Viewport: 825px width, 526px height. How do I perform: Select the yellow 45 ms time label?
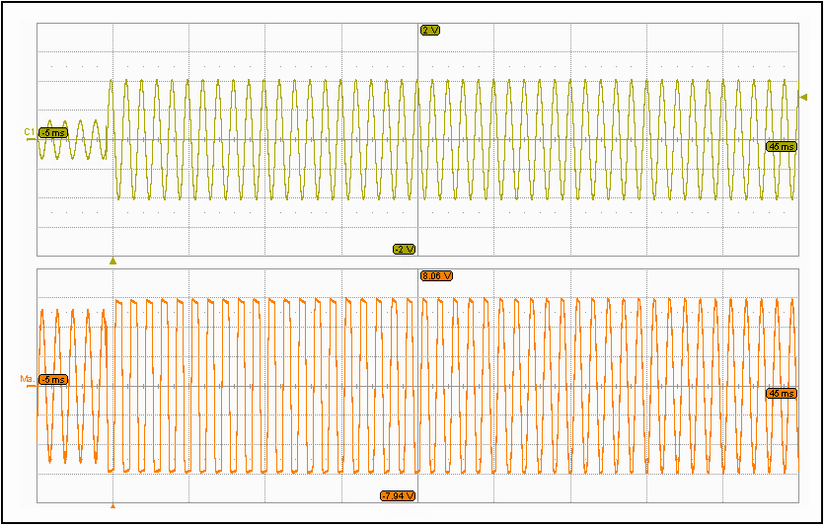[781, 146]
